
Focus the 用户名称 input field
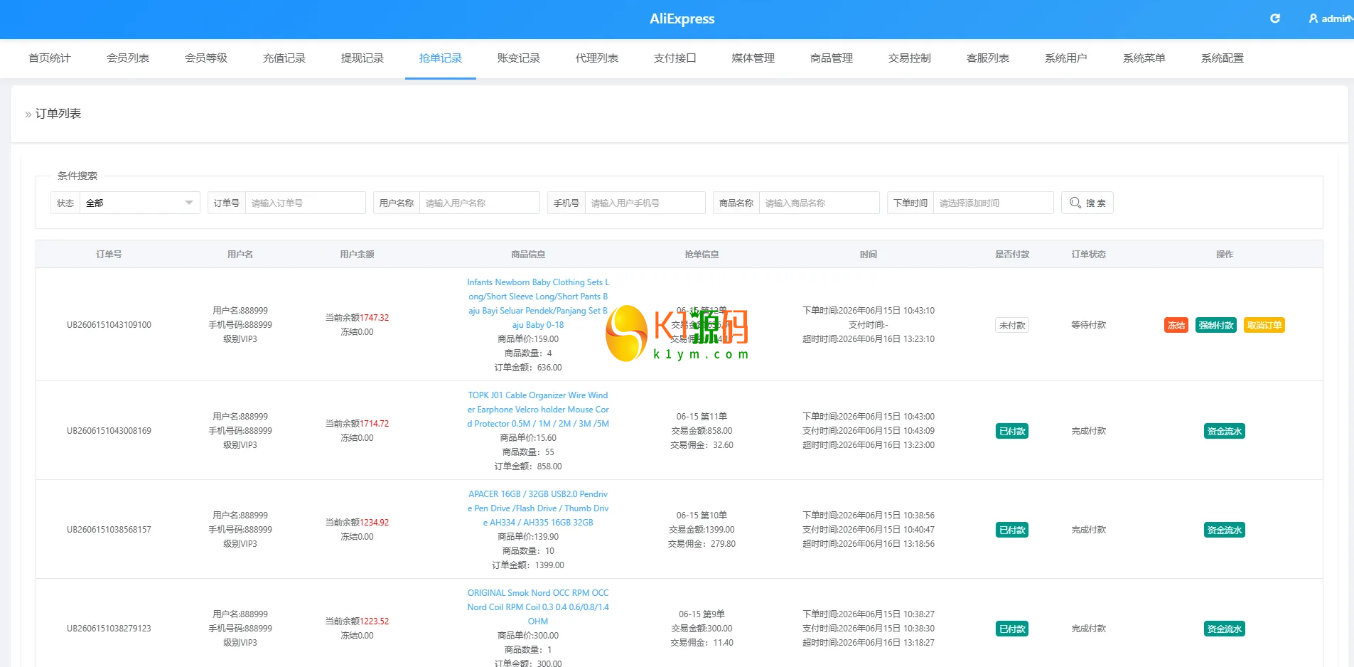(479, 203)
